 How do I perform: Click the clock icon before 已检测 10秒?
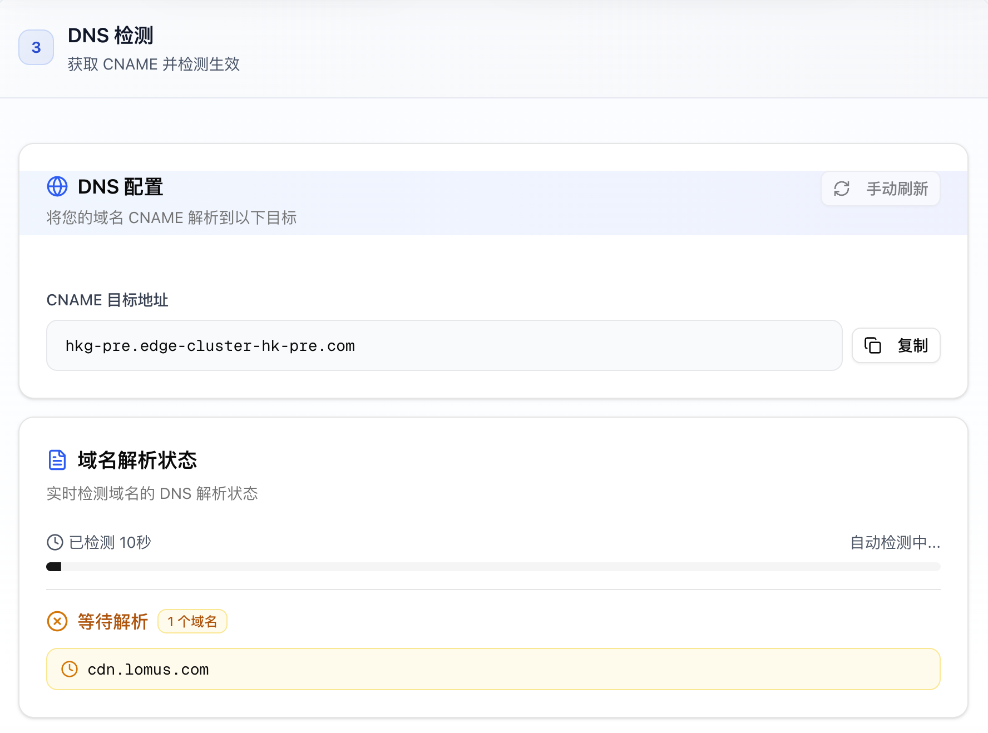point(55,542)
